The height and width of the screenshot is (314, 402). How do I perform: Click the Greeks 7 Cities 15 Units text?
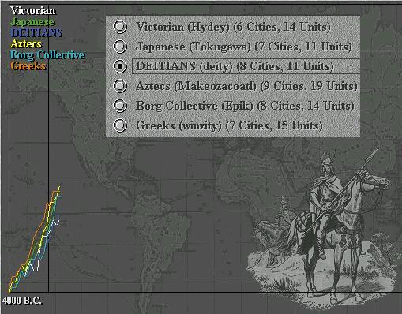tap(229, 125)
